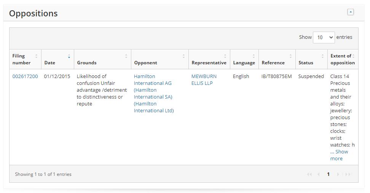The height and width of the screenshot is (193, 370).
Task: Open filing number 002617200
Action: click(25, 76)
